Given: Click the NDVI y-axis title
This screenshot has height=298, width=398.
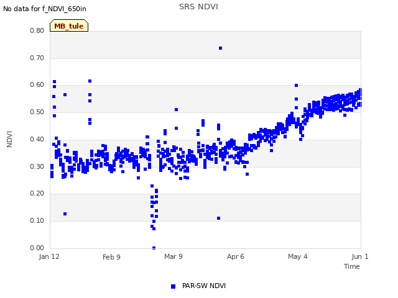Looking at the screenshot, I should (x=9, y=139).
